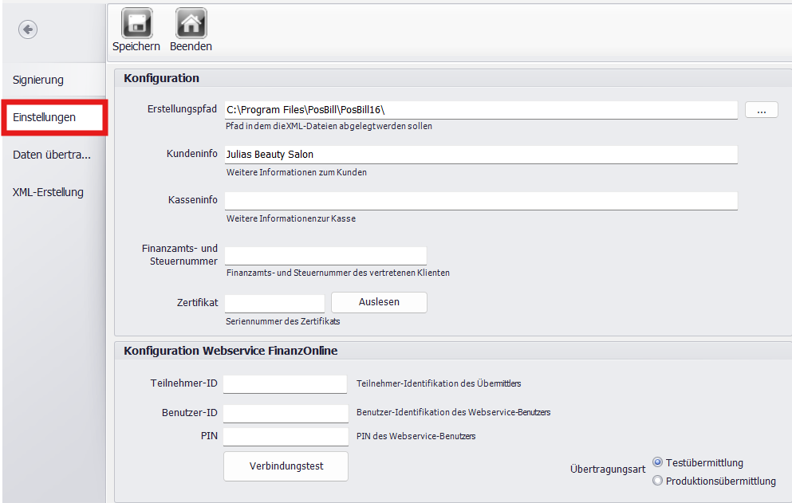Focus the Kundeninfo text field
The image size is (792, 503).
coord(480,155)
